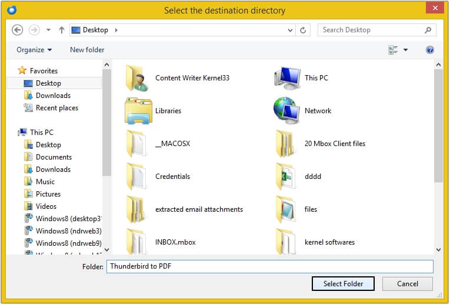
Task: Open Recent places in the sidebar
Action: pyautogui.click(x=57, y=108)
